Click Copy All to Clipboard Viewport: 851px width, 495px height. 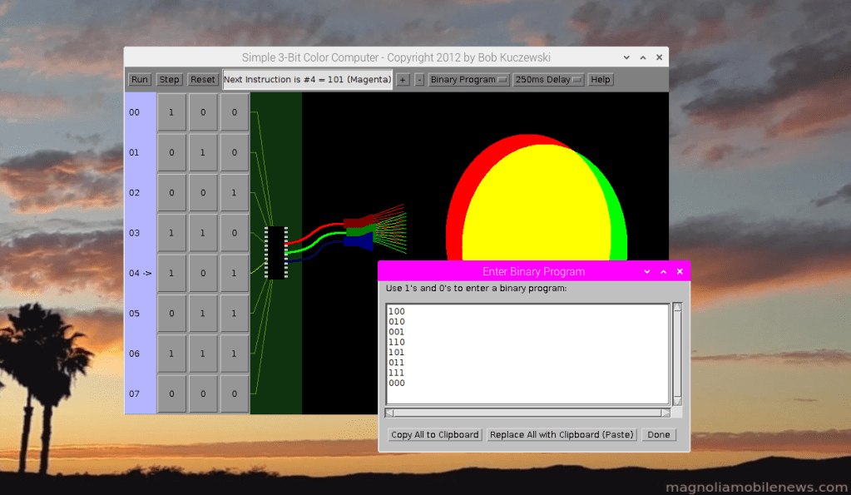tap(435, 435)
